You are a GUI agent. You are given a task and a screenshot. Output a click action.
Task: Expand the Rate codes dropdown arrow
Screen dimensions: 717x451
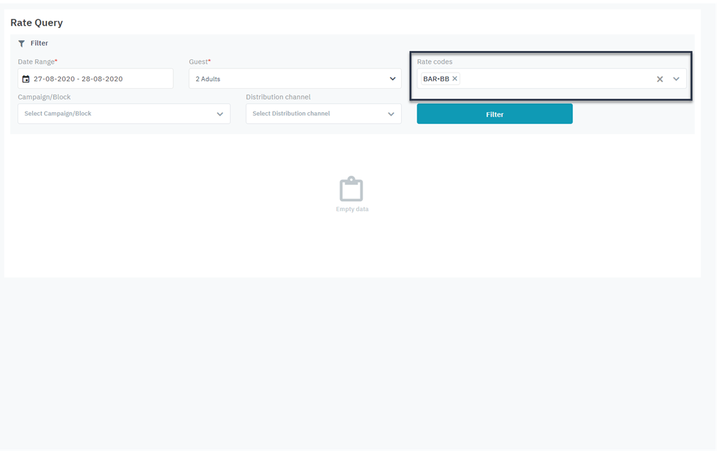coord(676,79)
